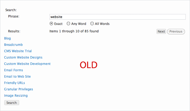The image size is (190, 111).
Task: Click the items found count text
Action: pos(74,31)
